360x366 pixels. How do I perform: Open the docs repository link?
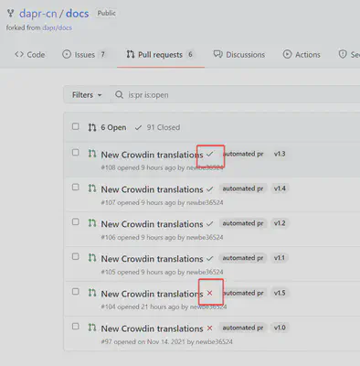(78, 14)
